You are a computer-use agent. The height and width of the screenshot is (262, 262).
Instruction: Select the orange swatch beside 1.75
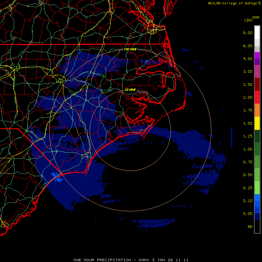(x=257, y=110)
